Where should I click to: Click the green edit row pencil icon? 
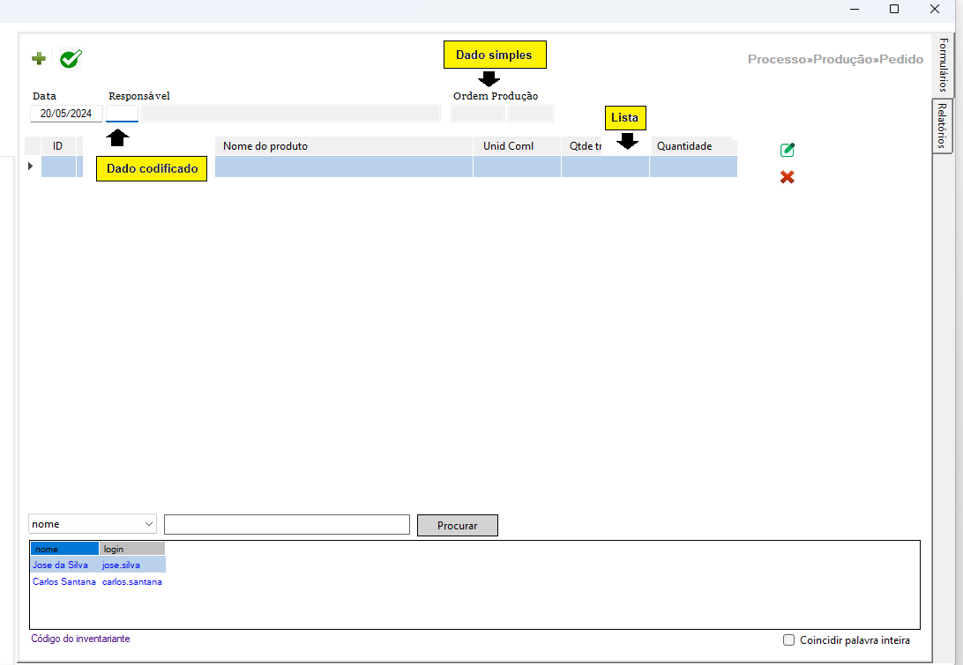point(788,150)
